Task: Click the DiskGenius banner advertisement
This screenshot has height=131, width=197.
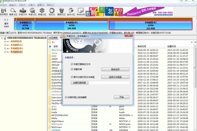Action: pyautogui.click(x=129, y=12)
